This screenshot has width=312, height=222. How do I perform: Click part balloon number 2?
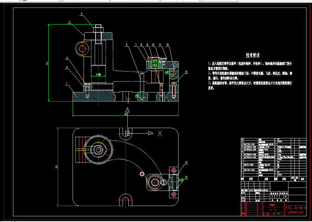pos(67,67)
